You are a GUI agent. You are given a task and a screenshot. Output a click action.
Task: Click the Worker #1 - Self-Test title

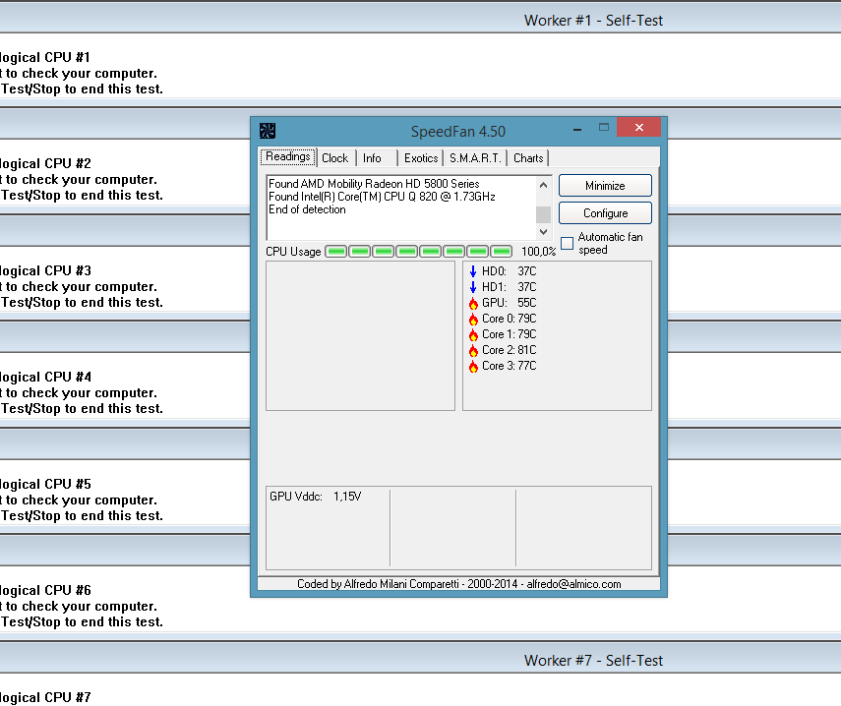pyautogui.click(x=593, y=21)
